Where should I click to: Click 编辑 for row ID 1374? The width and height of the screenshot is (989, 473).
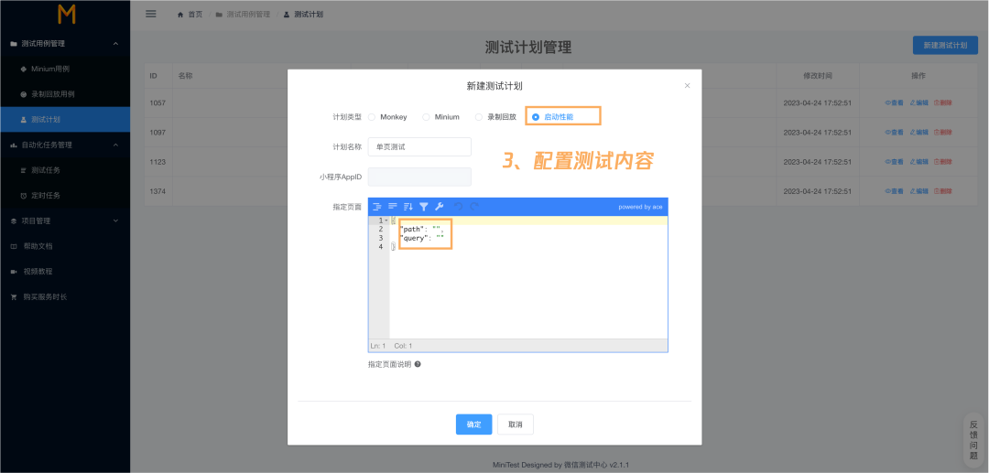tap(919, 191)
